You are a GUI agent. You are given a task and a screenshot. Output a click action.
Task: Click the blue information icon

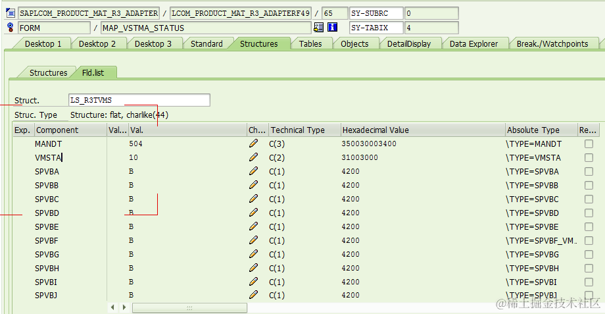click(x=332, y=28)
